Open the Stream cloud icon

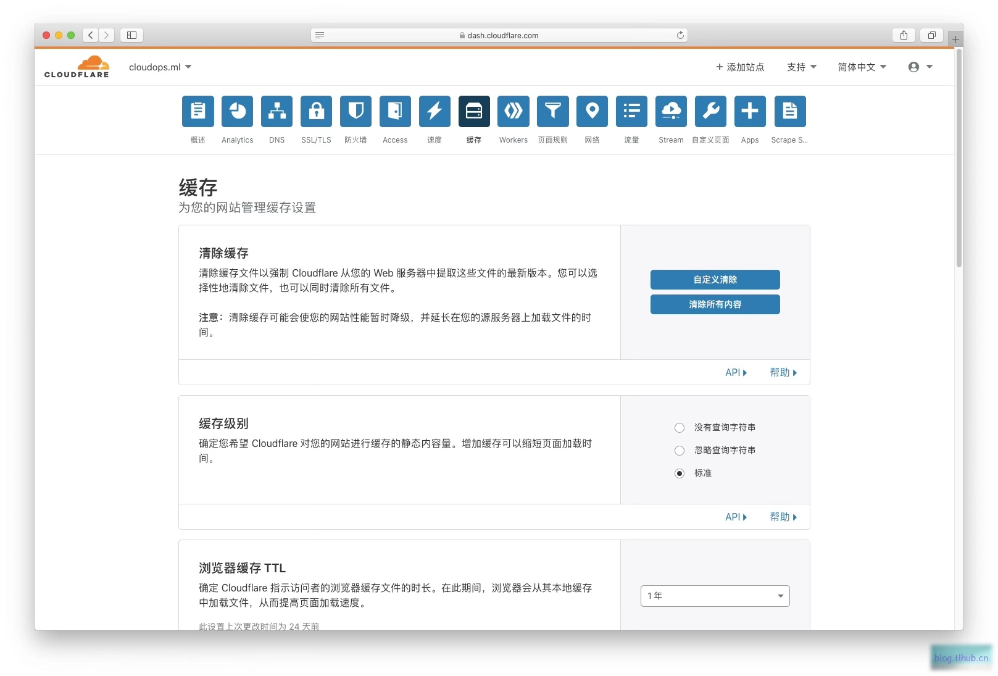pyautogui.click(x=671, y=111)
